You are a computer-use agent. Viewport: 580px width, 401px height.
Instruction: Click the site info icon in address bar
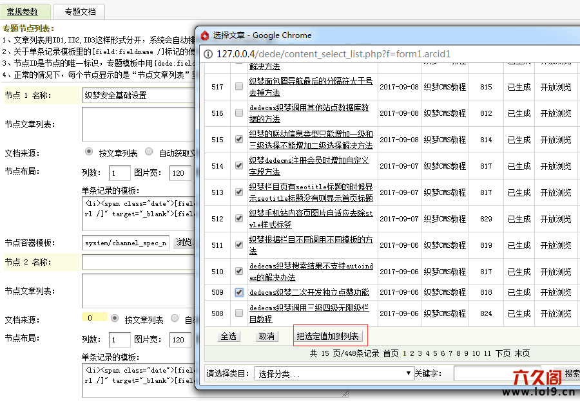tap(207, 54)
